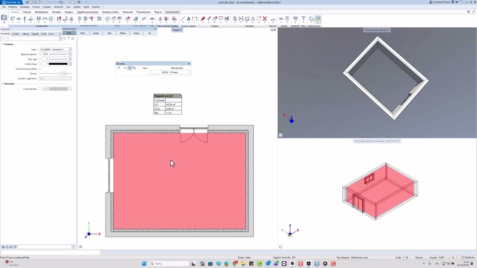Screen dimensions: 477x268
Task: Select the wall tool in Componenti
Action: (x=13, y=19)
